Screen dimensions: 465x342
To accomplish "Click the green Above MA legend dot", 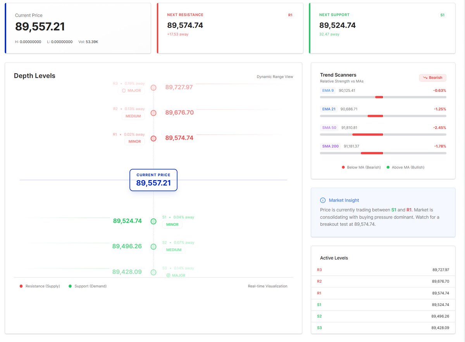I will pyautogui.click(x=388, y=167).
